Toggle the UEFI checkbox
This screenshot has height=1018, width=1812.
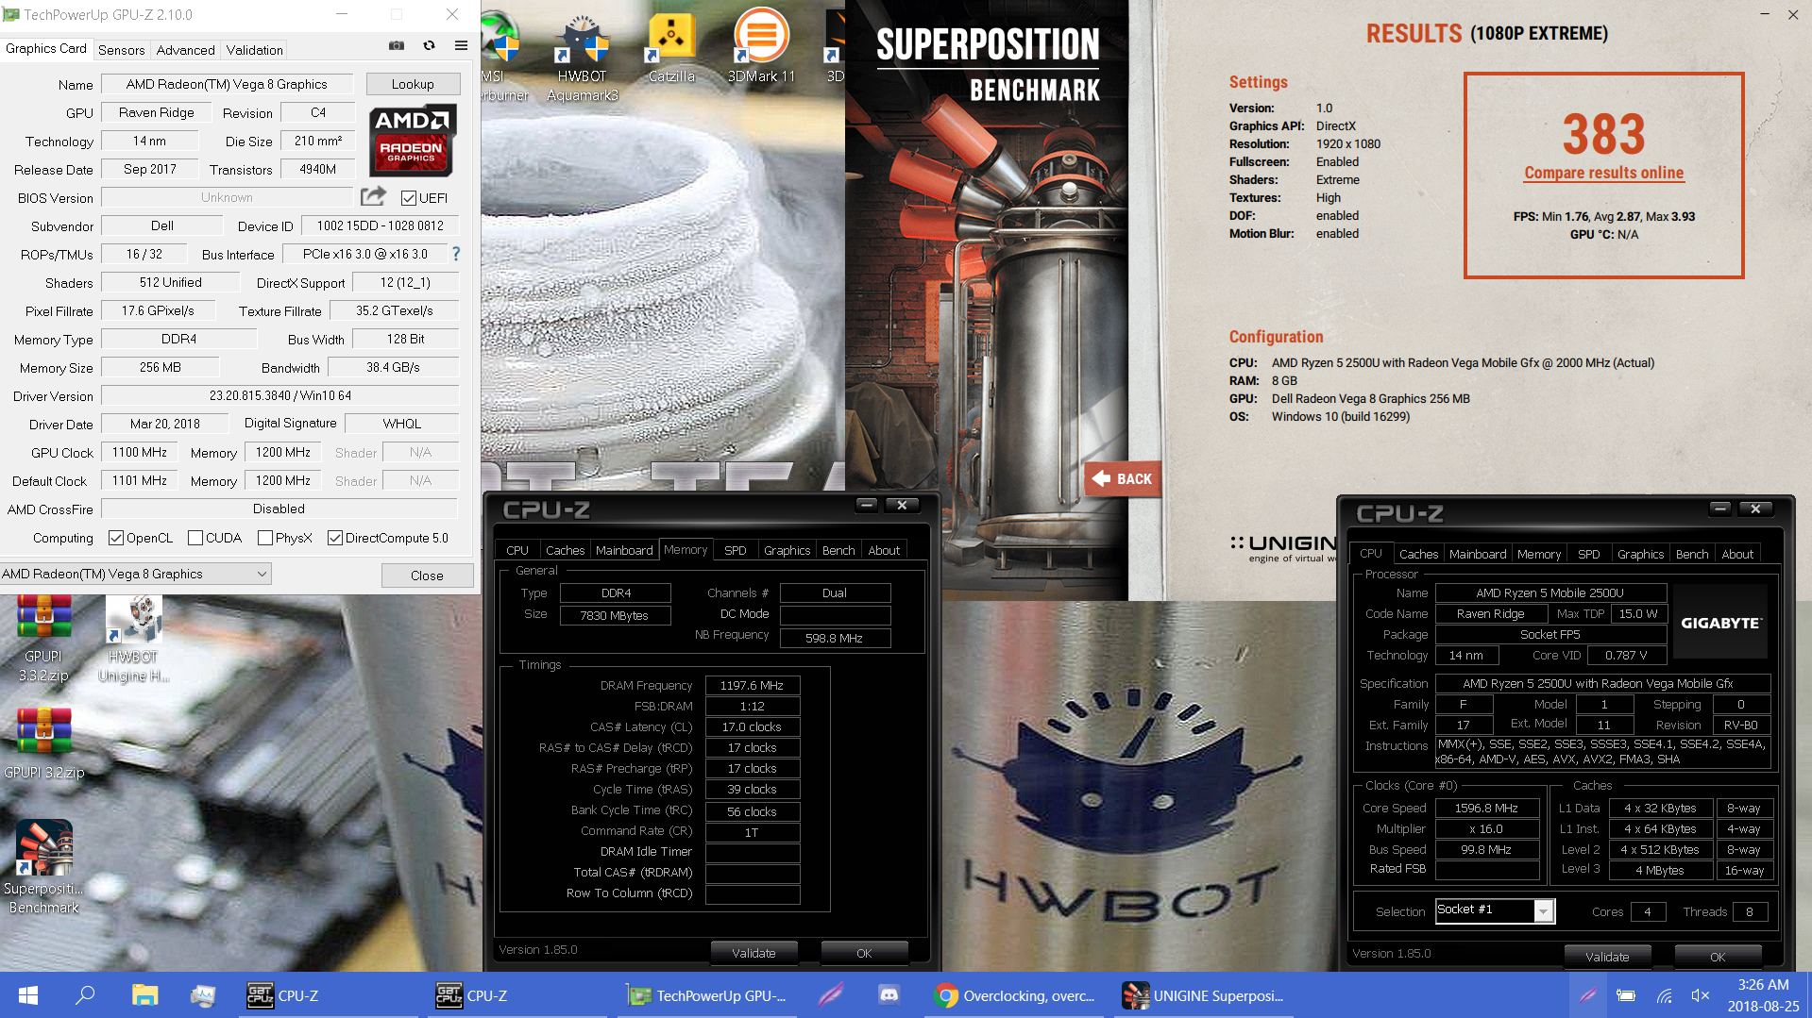pyautogui.click(x=409, y=198)
